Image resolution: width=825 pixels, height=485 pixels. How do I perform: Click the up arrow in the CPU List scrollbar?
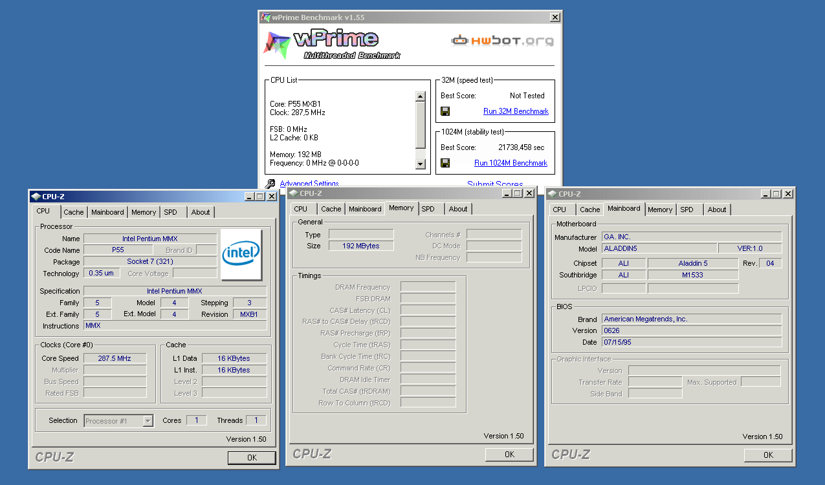[x=420, y=96]
